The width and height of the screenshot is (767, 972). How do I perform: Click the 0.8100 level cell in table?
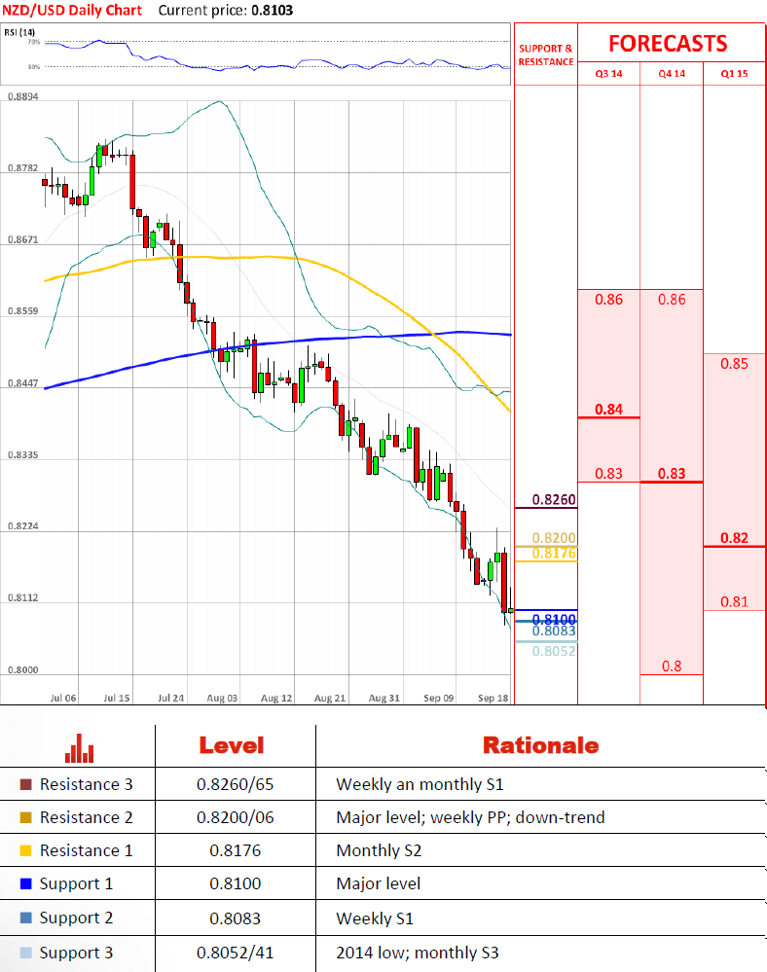point(235,884)
